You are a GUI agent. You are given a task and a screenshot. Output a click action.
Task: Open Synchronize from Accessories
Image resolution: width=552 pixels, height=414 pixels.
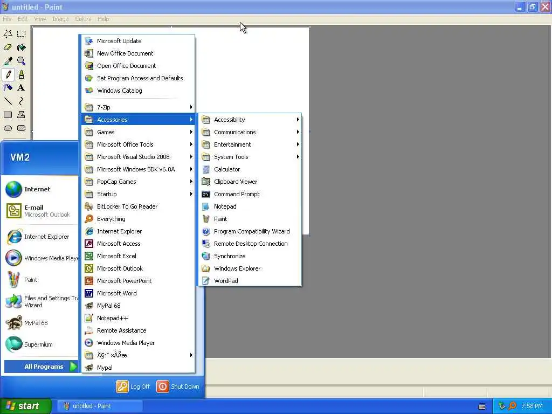250,256
